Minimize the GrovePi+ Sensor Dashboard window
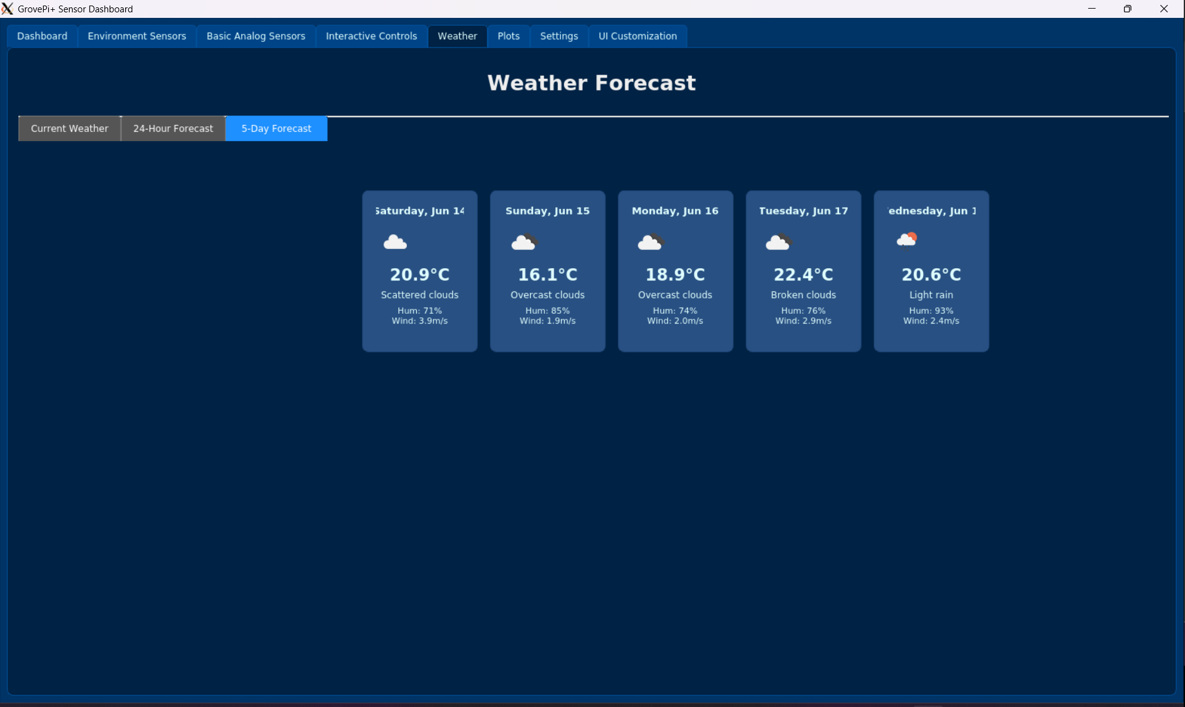 (1091, 9)
